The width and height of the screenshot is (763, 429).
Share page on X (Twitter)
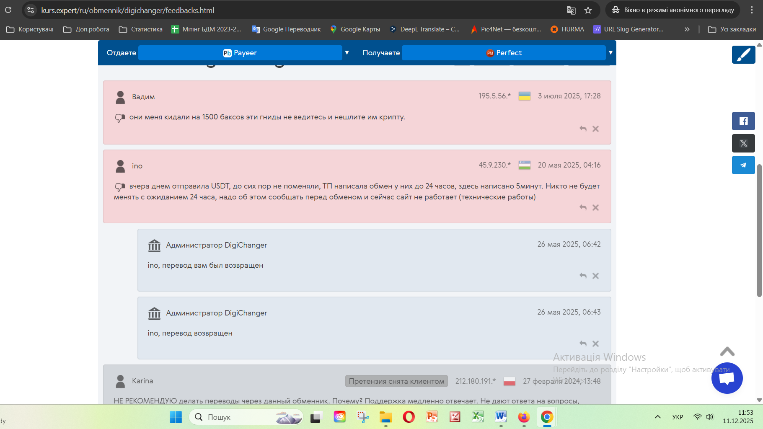(743, 143)
